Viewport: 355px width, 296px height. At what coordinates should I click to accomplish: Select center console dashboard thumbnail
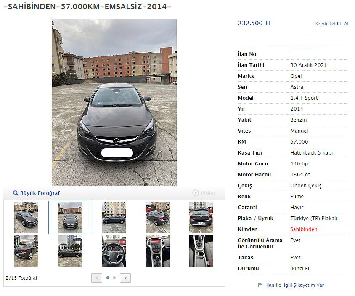(157, 251)
